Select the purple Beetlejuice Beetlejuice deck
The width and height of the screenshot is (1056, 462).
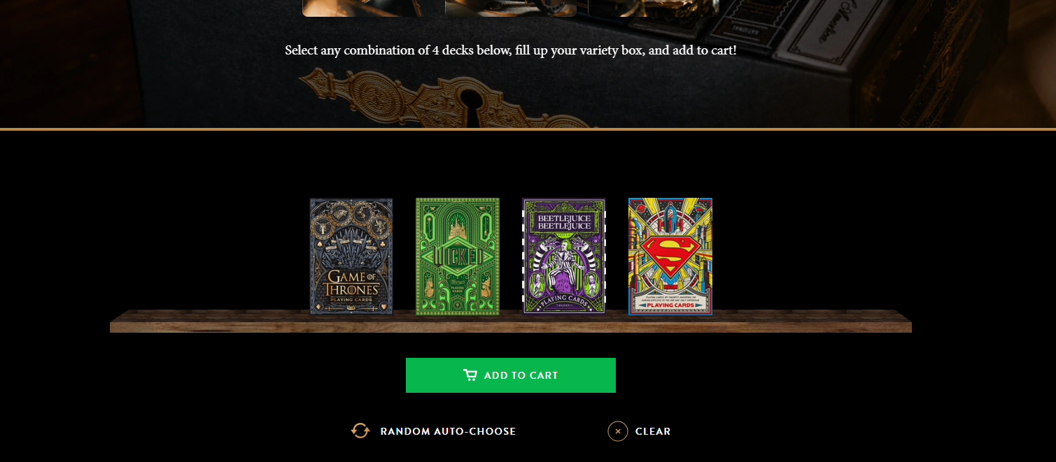point(564,257)
